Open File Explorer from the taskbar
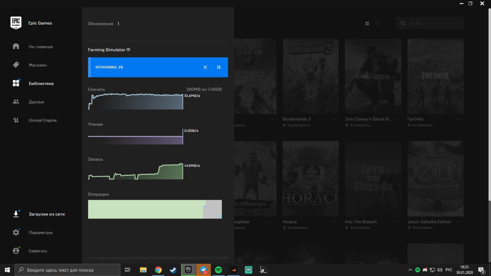The width and height of the screenshot is (491, 276). [143, 270]
